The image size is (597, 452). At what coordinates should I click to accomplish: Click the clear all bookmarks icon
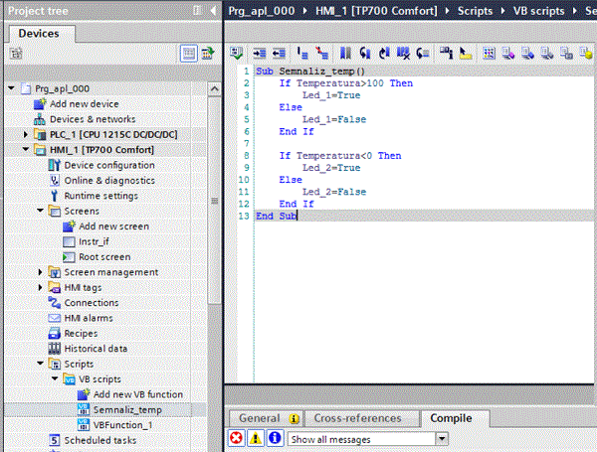(404, 52)
